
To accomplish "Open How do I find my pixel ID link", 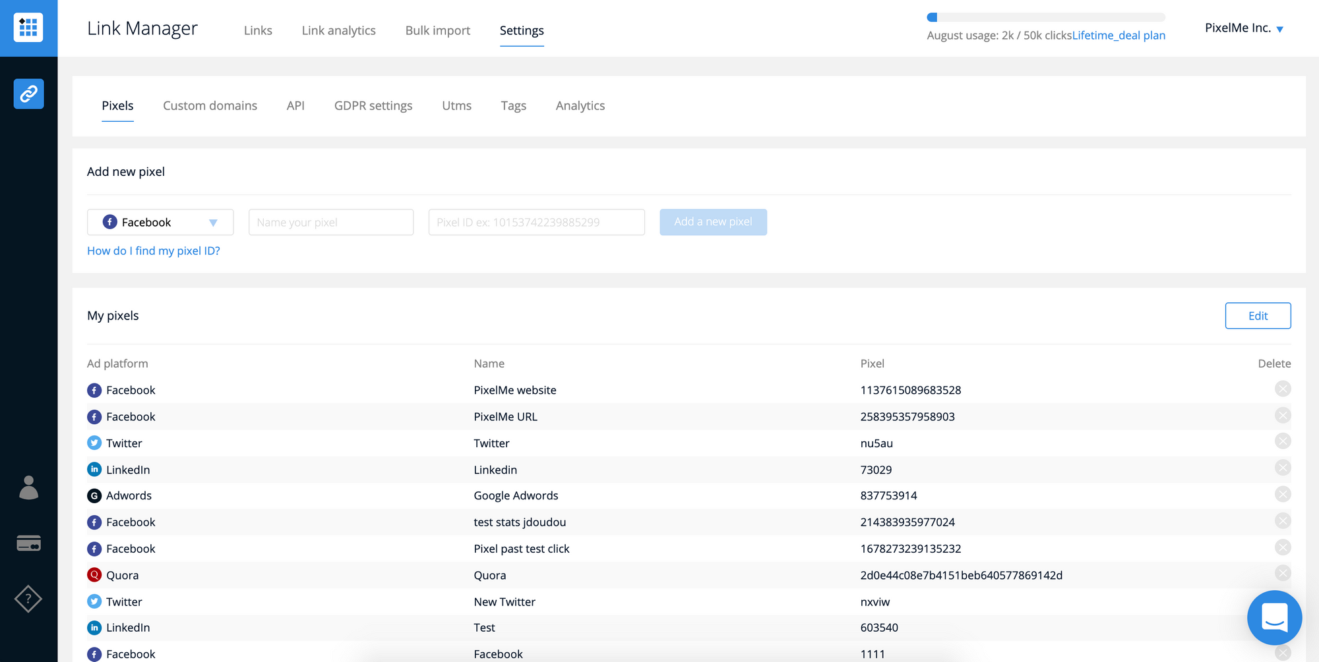I will pyautogui.click(x=154, y=251).
